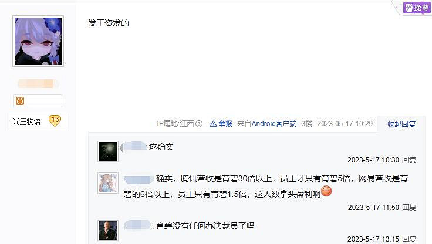Report this post via 举报 link

[x=225, y=124]
